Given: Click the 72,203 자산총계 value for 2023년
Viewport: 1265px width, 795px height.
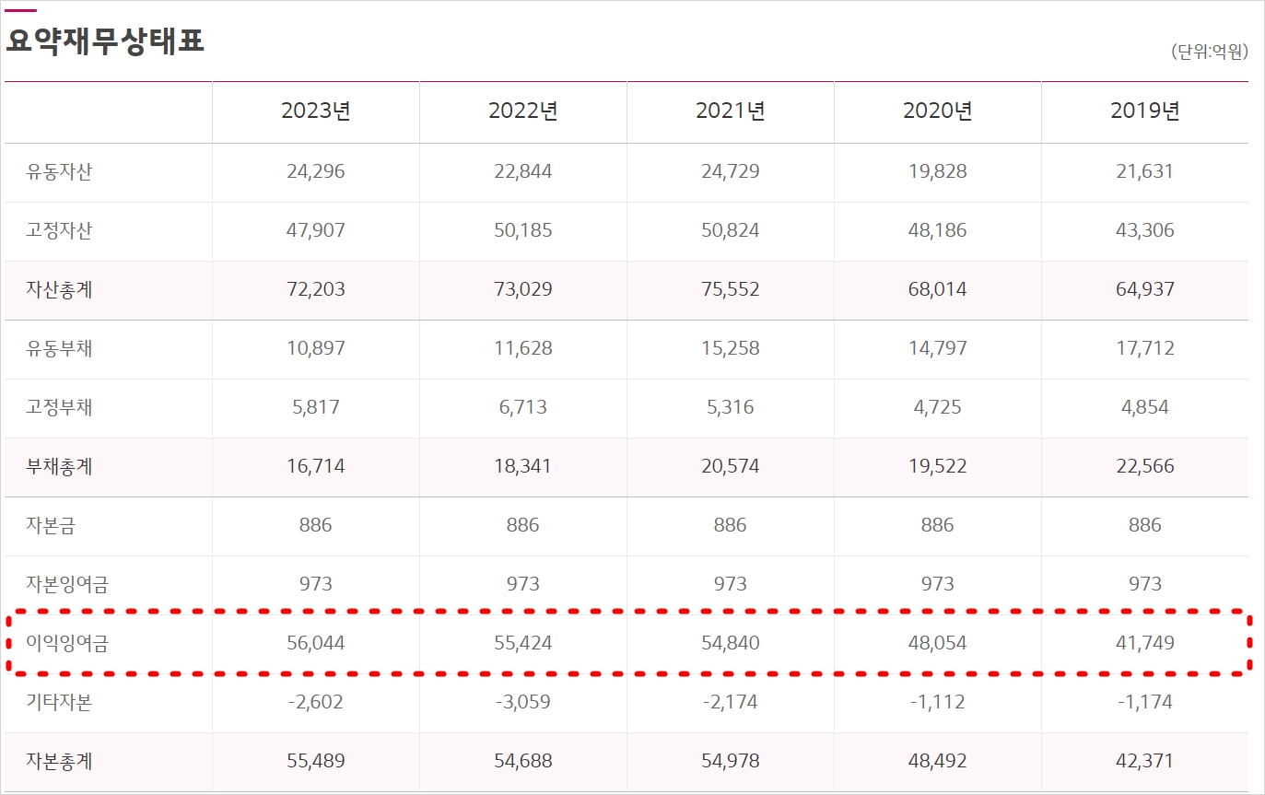Looking at the screenshot, I should tap(315, 289).
